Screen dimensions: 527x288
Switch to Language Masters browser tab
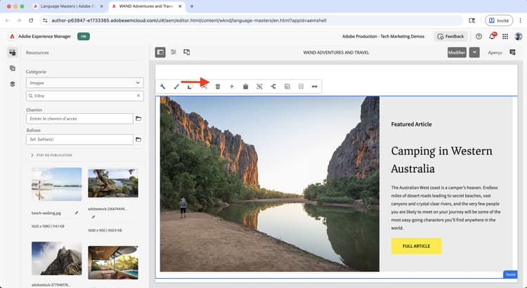[67, 6]
